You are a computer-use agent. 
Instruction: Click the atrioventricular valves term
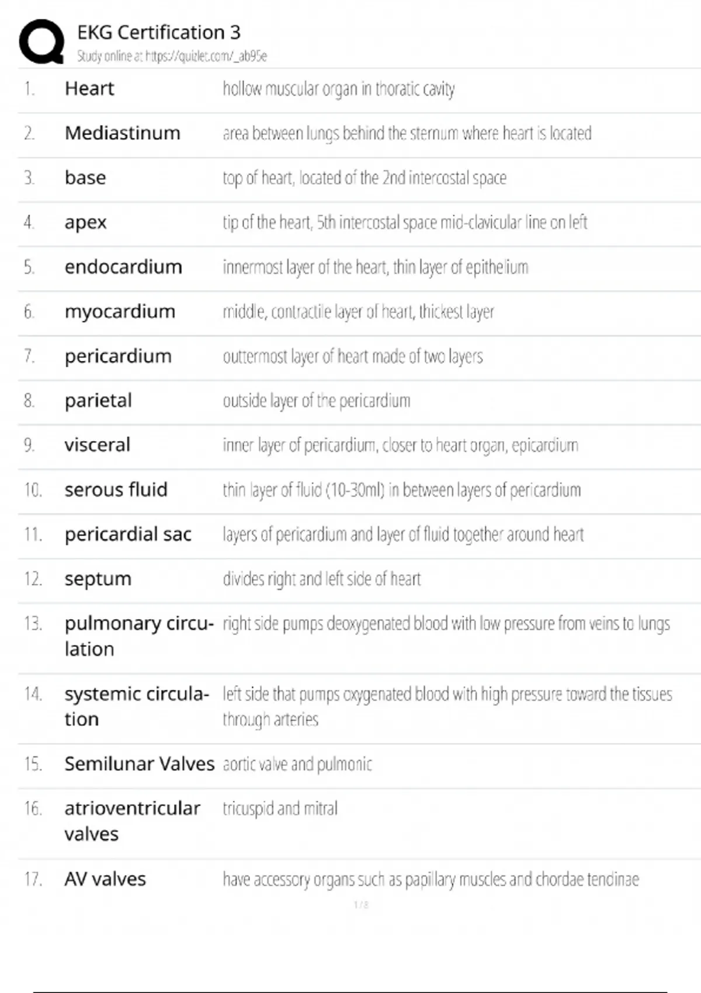(x=132, y=821)
